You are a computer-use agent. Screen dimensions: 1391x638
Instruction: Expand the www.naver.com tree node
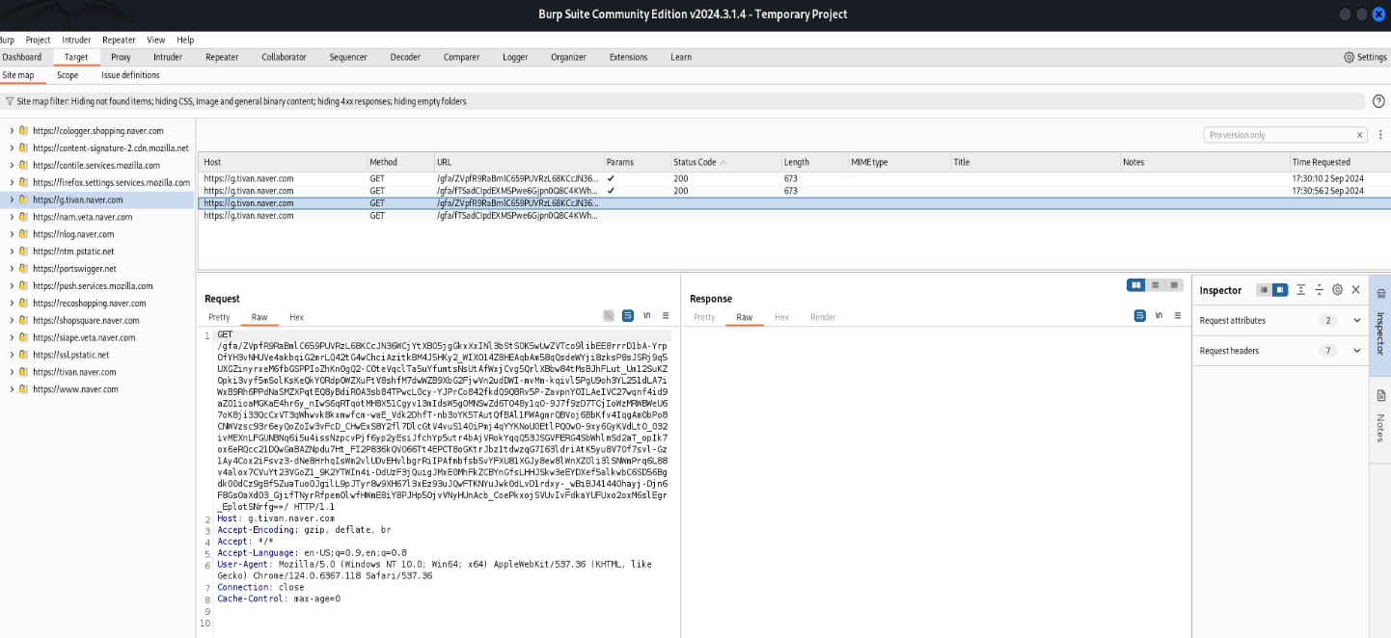point(12,389)
